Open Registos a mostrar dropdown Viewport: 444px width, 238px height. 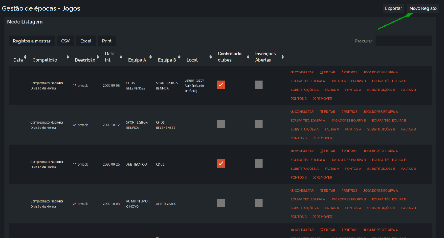pos(31,41)
